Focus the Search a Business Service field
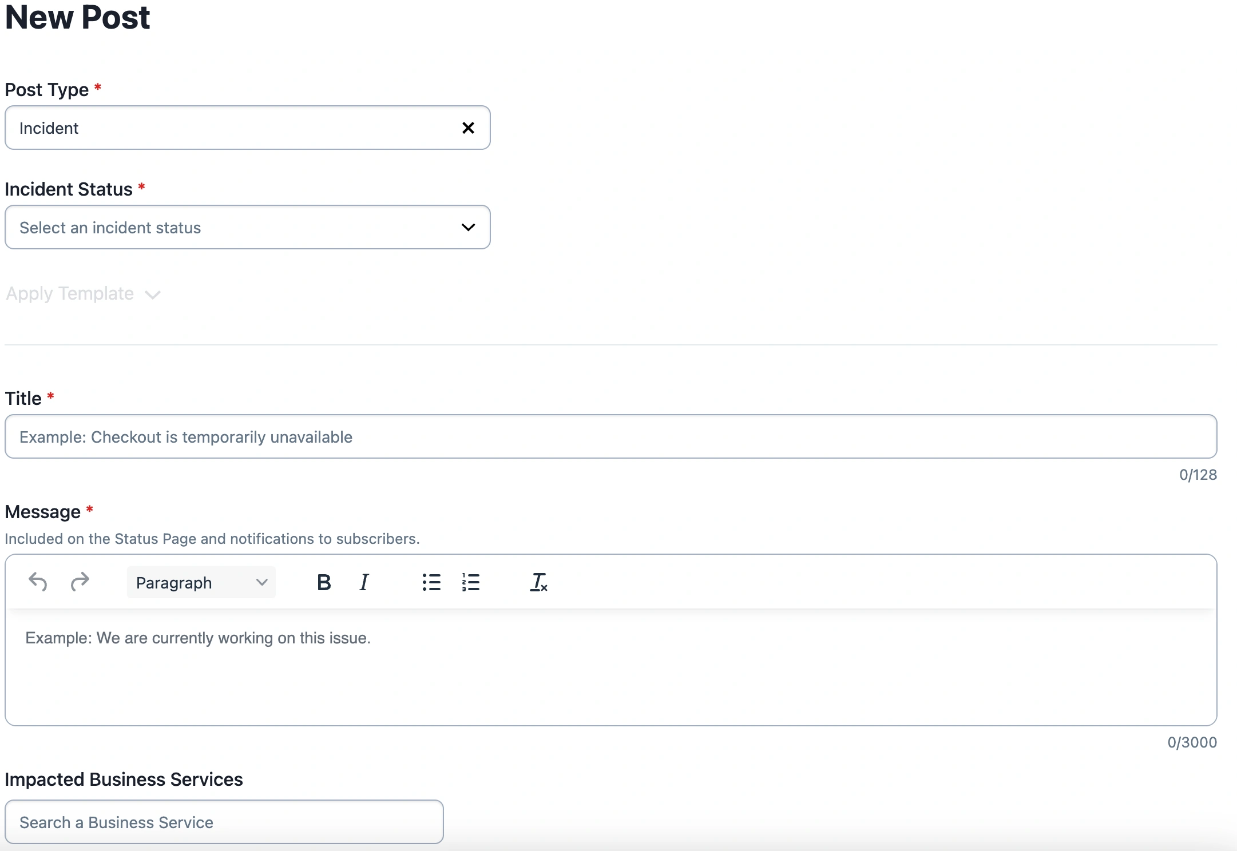 [224, 822]
